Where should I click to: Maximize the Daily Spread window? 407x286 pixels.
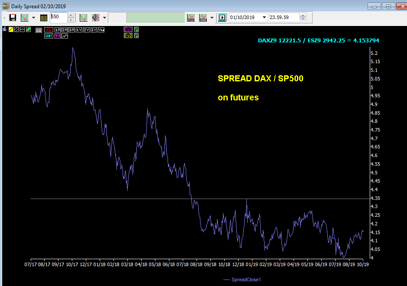[388, 6]
